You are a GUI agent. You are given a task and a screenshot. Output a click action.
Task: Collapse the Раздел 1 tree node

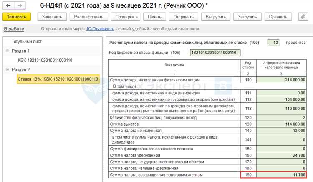click(x=8, y=51)
